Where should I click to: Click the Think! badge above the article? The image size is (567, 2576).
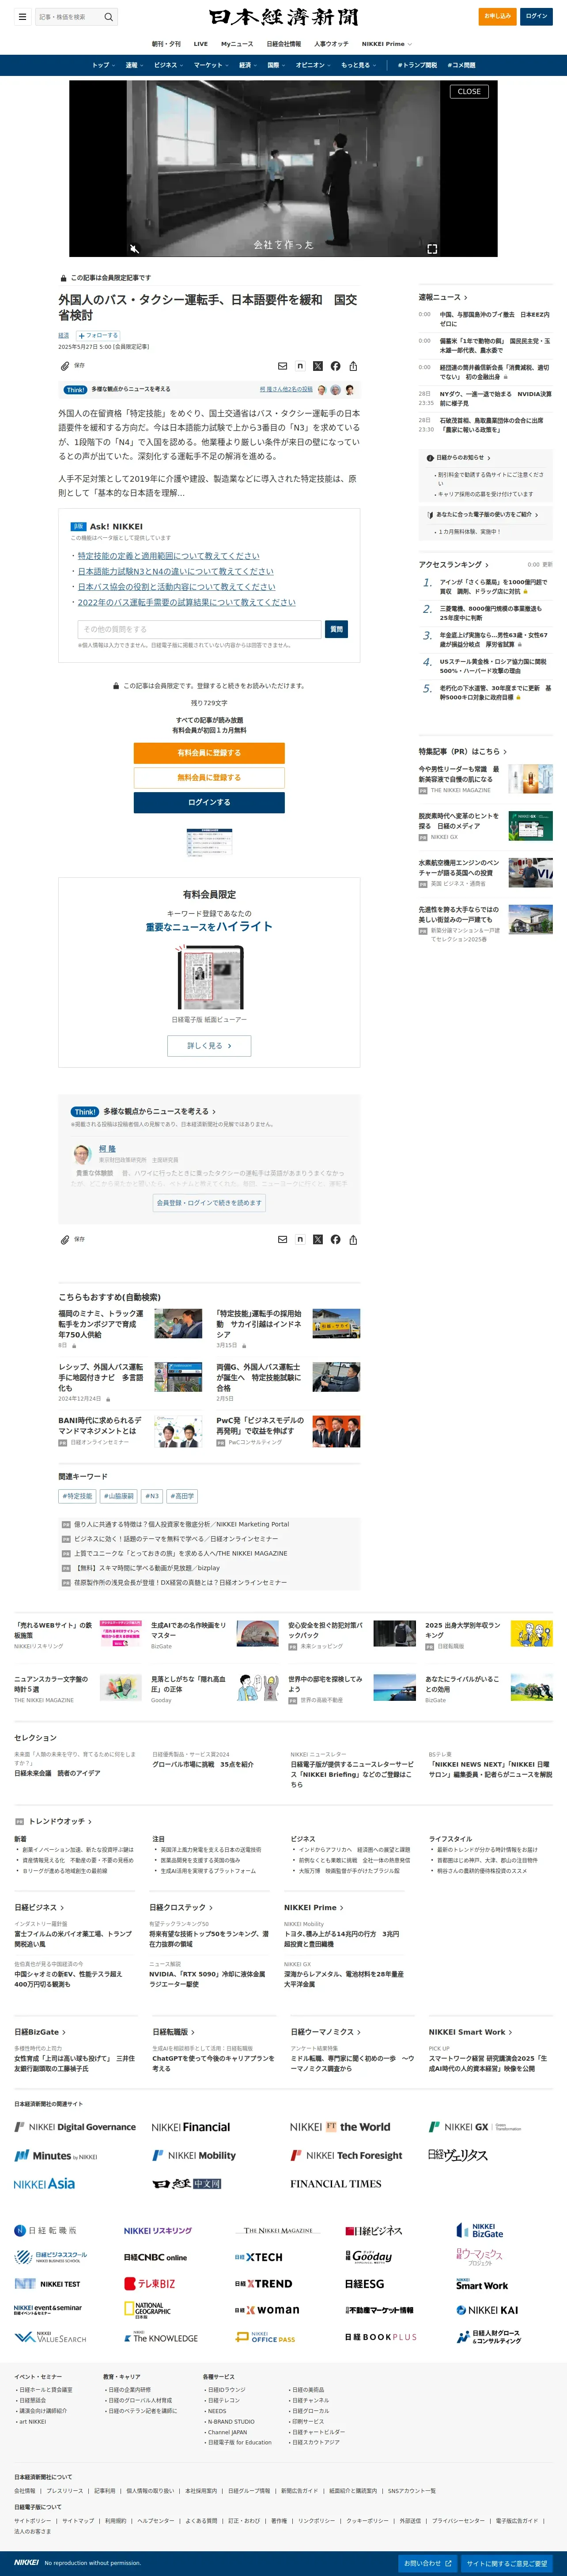(x=76, y=390)
